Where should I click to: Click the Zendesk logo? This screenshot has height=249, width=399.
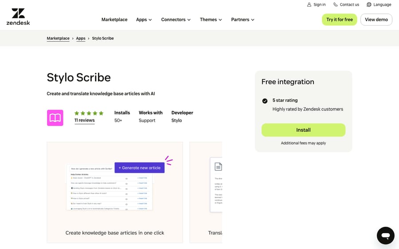pos(18,17)
